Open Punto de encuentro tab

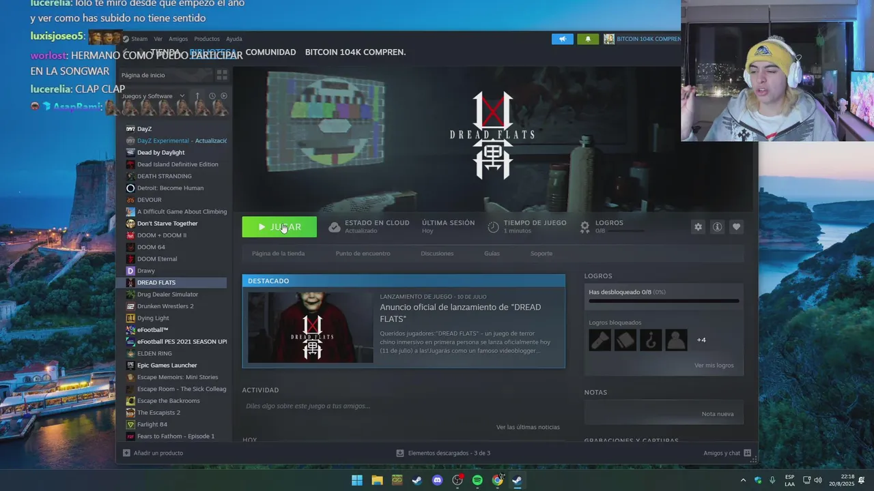[363, 254]
